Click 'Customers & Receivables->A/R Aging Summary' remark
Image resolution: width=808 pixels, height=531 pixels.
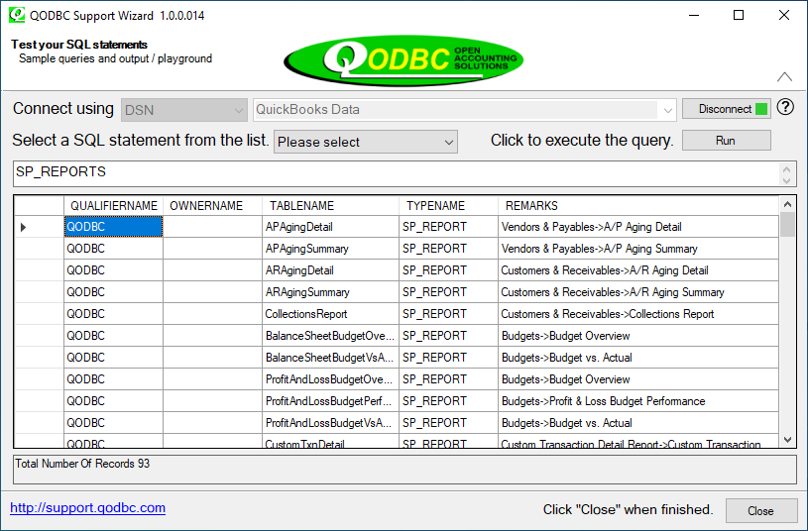click(x=637, y=292)
